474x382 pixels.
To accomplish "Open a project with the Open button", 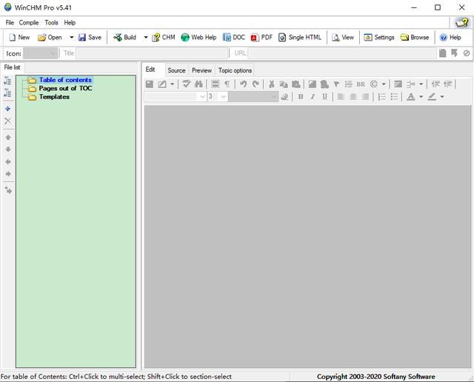I will 50,38.
